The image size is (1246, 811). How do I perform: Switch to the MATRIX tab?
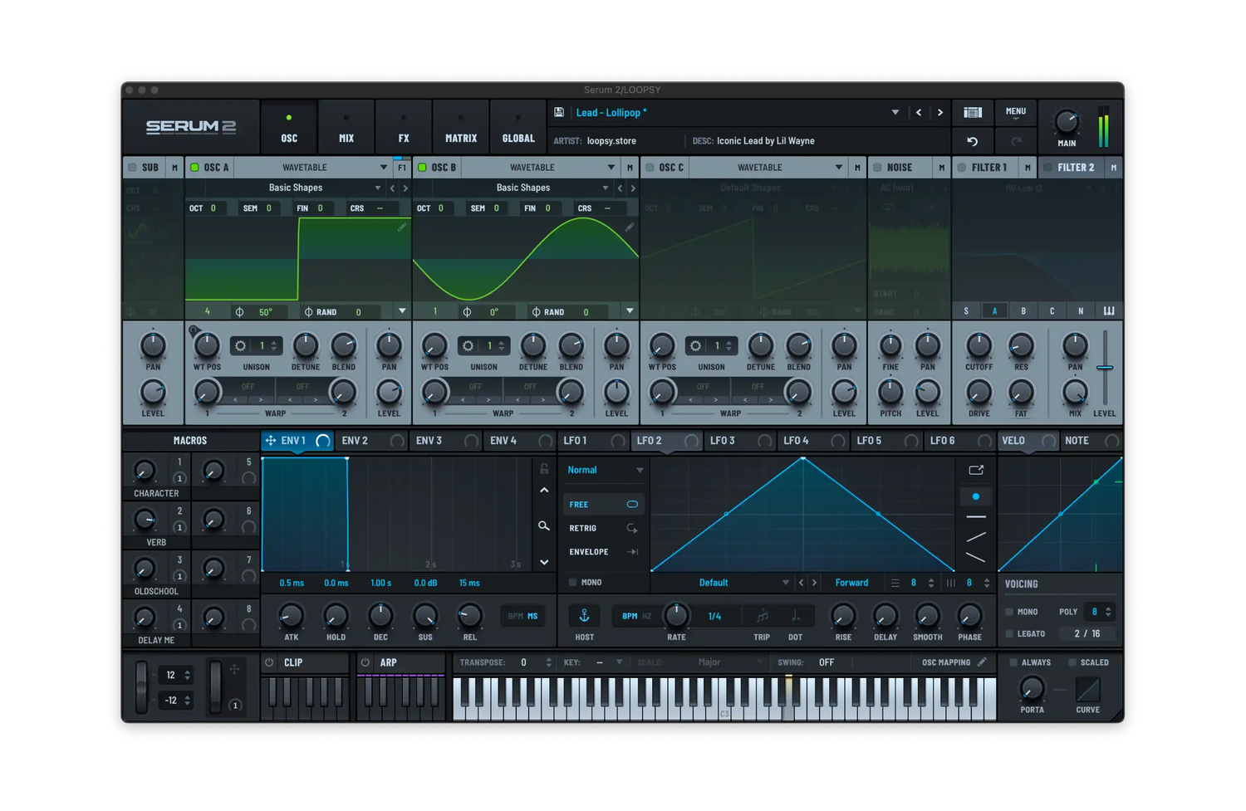(x=461, y=128)
